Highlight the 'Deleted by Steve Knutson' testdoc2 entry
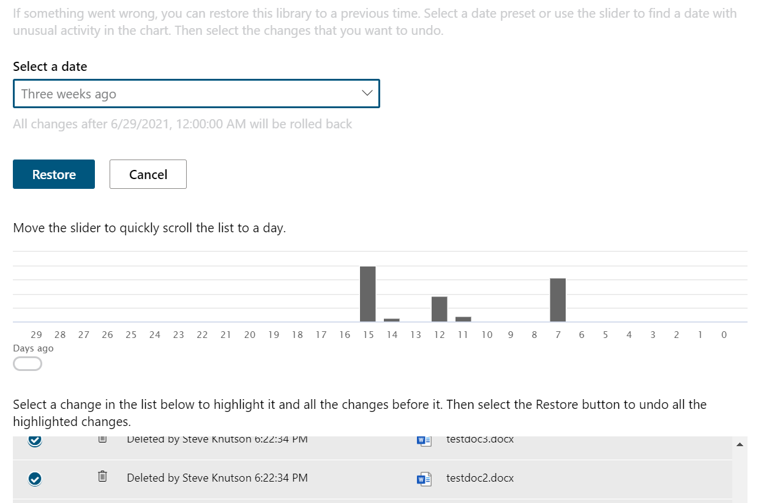Image resolution: width=761 pixels, height=503 pixels. click(x=217, y=478)
